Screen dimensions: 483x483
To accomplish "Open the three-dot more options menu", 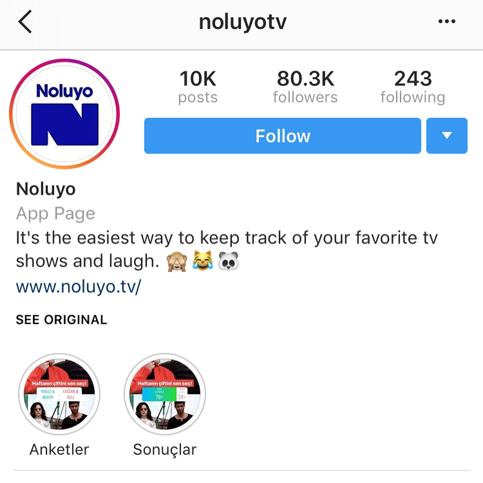I will [447, 21].
